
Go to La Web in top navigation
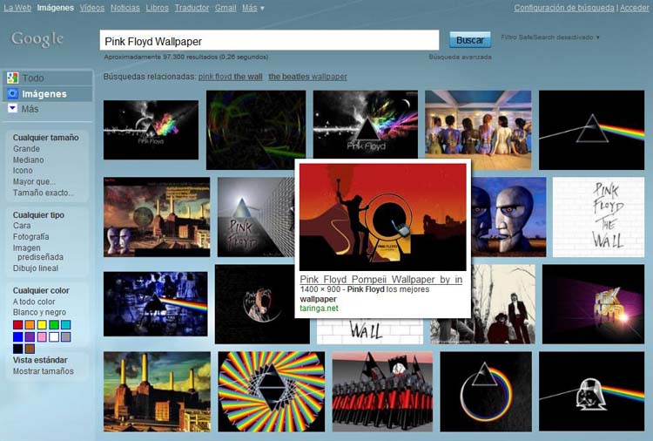pyautogui.click(x=17, y=8)
